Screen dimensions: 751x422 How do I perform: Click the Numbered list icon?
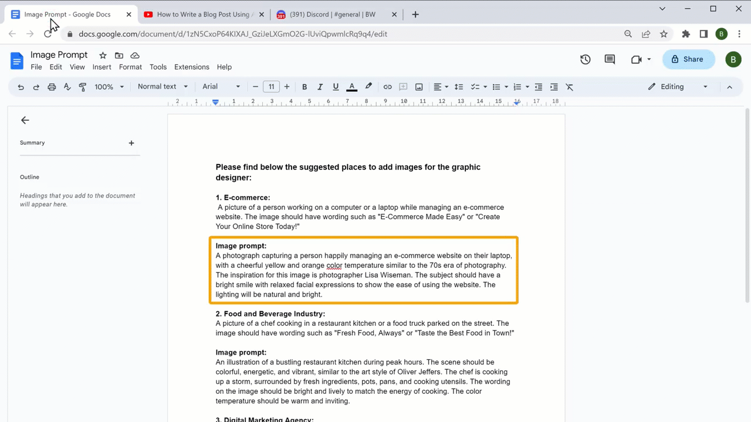click(517, 87)
